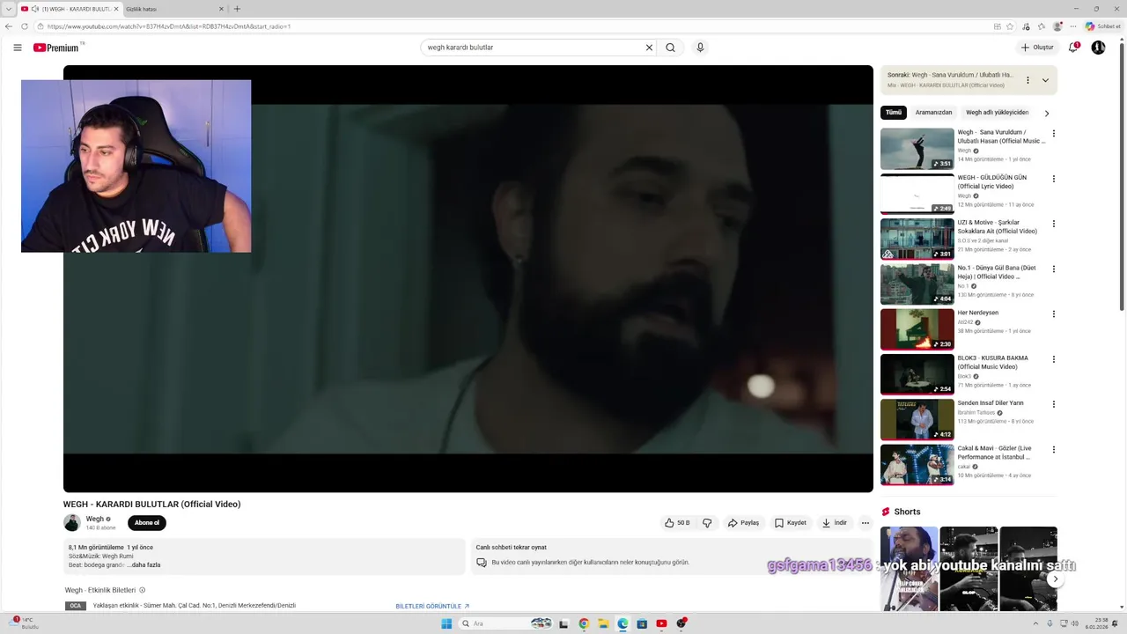Start voice search with microphone icon
Screen dimensions: 1127x634
(700, 48)
